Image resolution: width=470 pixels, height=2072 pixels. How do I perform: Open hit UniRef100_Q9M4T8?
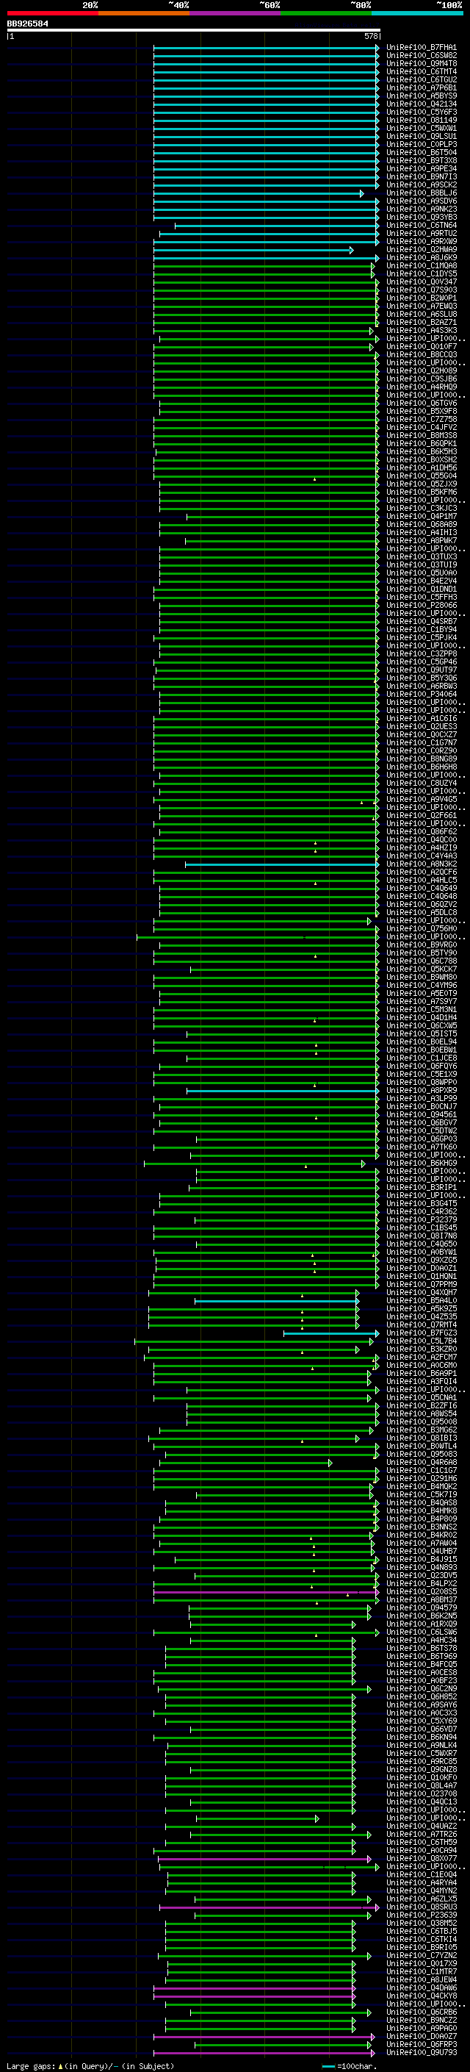(421, 63)
